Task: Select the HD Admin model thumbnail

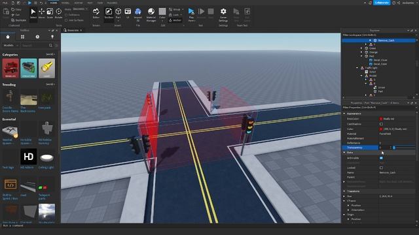Action: 29,157
